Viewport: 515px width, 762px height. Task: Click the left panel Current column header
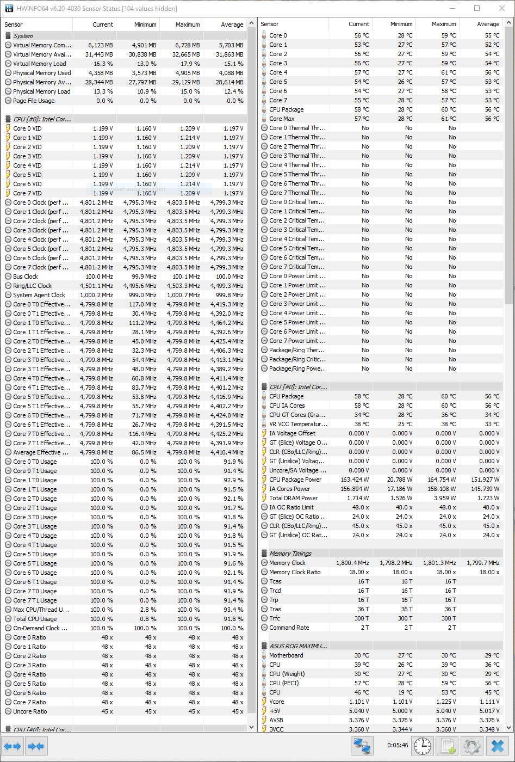[x=94, y=24]
